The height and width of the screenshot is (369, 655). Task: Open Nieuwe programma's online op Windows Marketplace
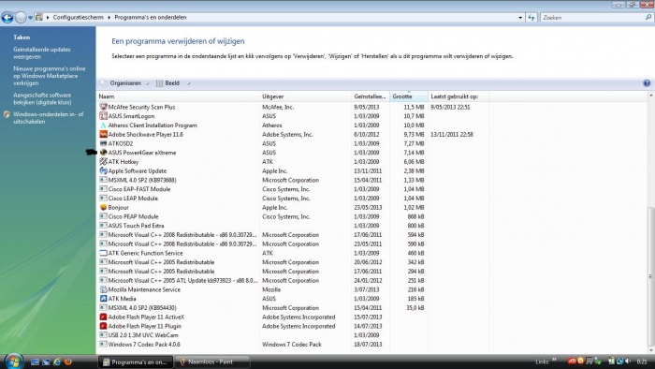50,76
